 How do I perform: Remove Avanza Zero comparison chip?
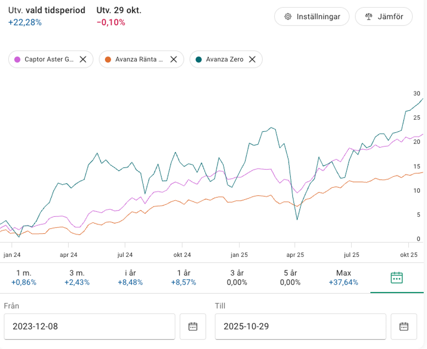point(252,59)
